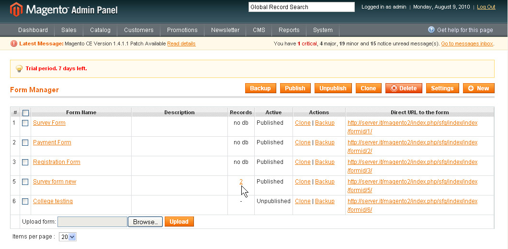Click the Latest Message warning icon
The height and width of the screenshot is (249, 508).
[x=13, y=43]
